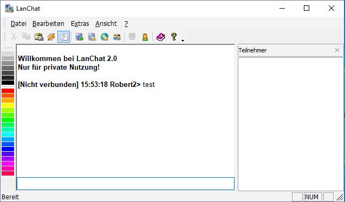
Task: Click the orange eraser clear icon
Action: (51, 37)
